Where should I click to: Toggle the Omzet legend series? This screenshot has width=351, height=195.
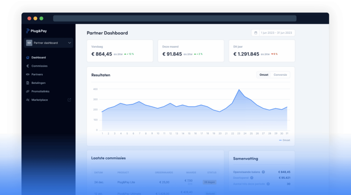pos(285,140)
